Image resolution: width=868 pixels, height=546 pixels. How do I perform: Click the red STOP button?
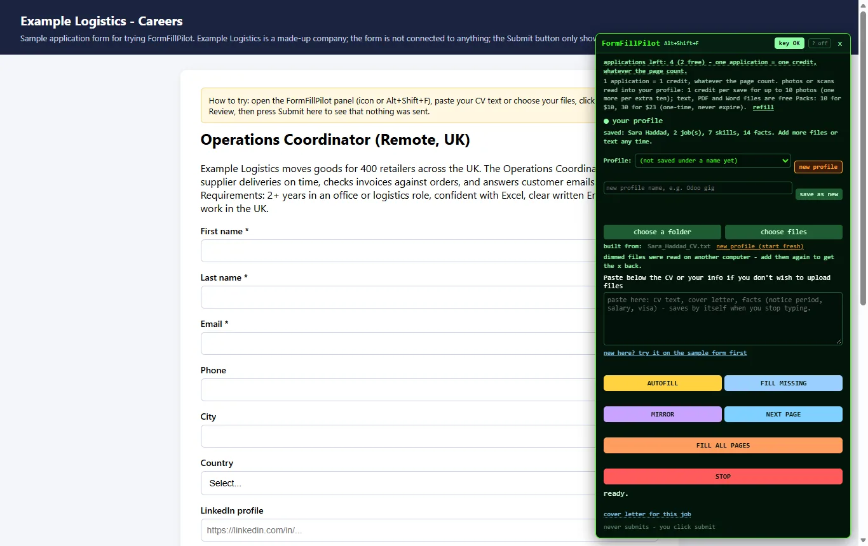(723, 477)
